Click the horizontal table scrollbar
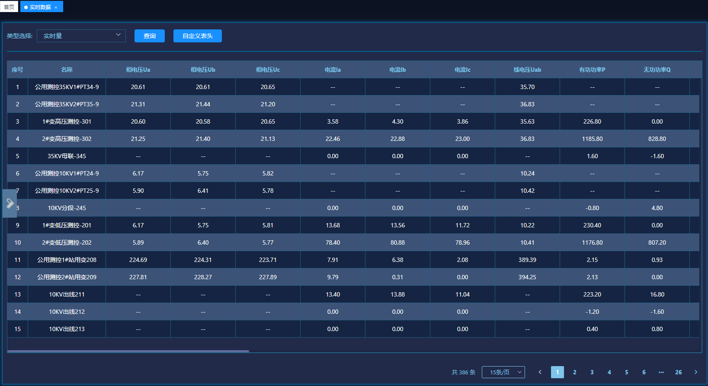Viewport: 708px width, 386px height. [128, 351]
